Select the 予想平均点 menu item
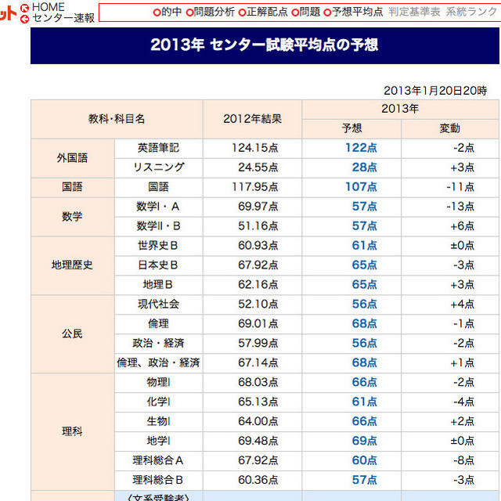 (353, 13)
